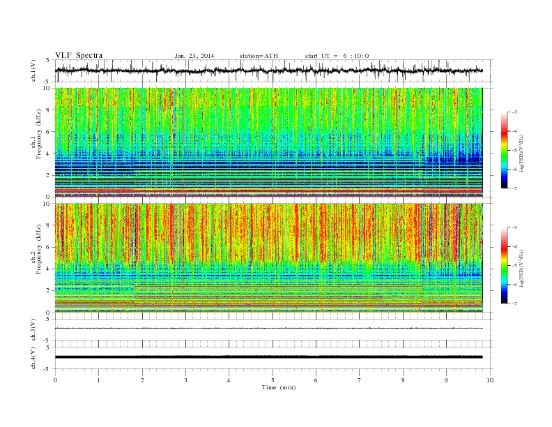The width and height of the screenshot is (552, 427).
Task: Click the "station=ATH" header label
Action: click(259, 56)
